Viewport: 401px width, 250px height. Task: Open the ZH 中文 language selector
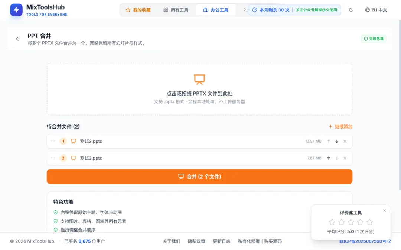[x=376, y=10]
